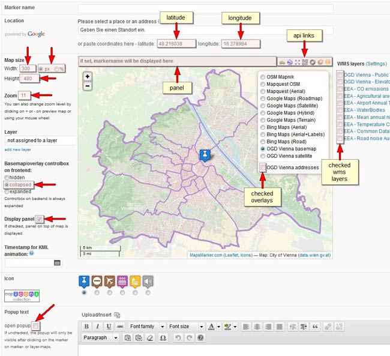The width and height of the screenshot is (390, 356).
Task: Click the latitude coordinate input field
Action: 176,44
